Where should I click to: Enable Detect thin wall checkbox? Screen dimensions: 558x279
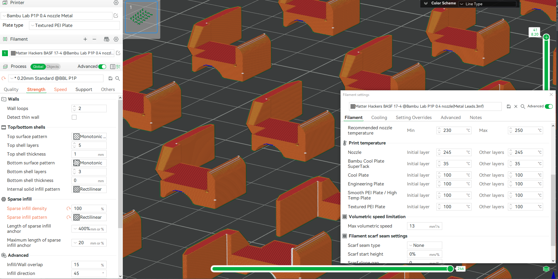coord(74,117)
